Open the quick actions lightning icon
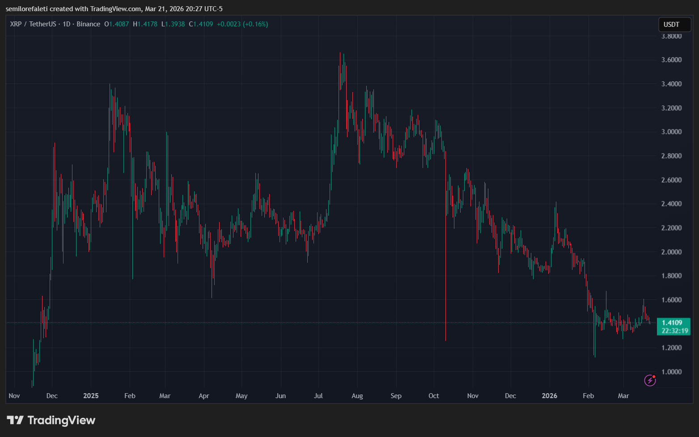Viewport: 699px width, 437px height. click(x=649, y=381)
